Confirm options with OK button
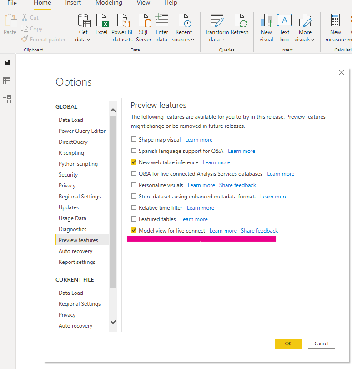 pyautogui.click(x=288, y=344)
